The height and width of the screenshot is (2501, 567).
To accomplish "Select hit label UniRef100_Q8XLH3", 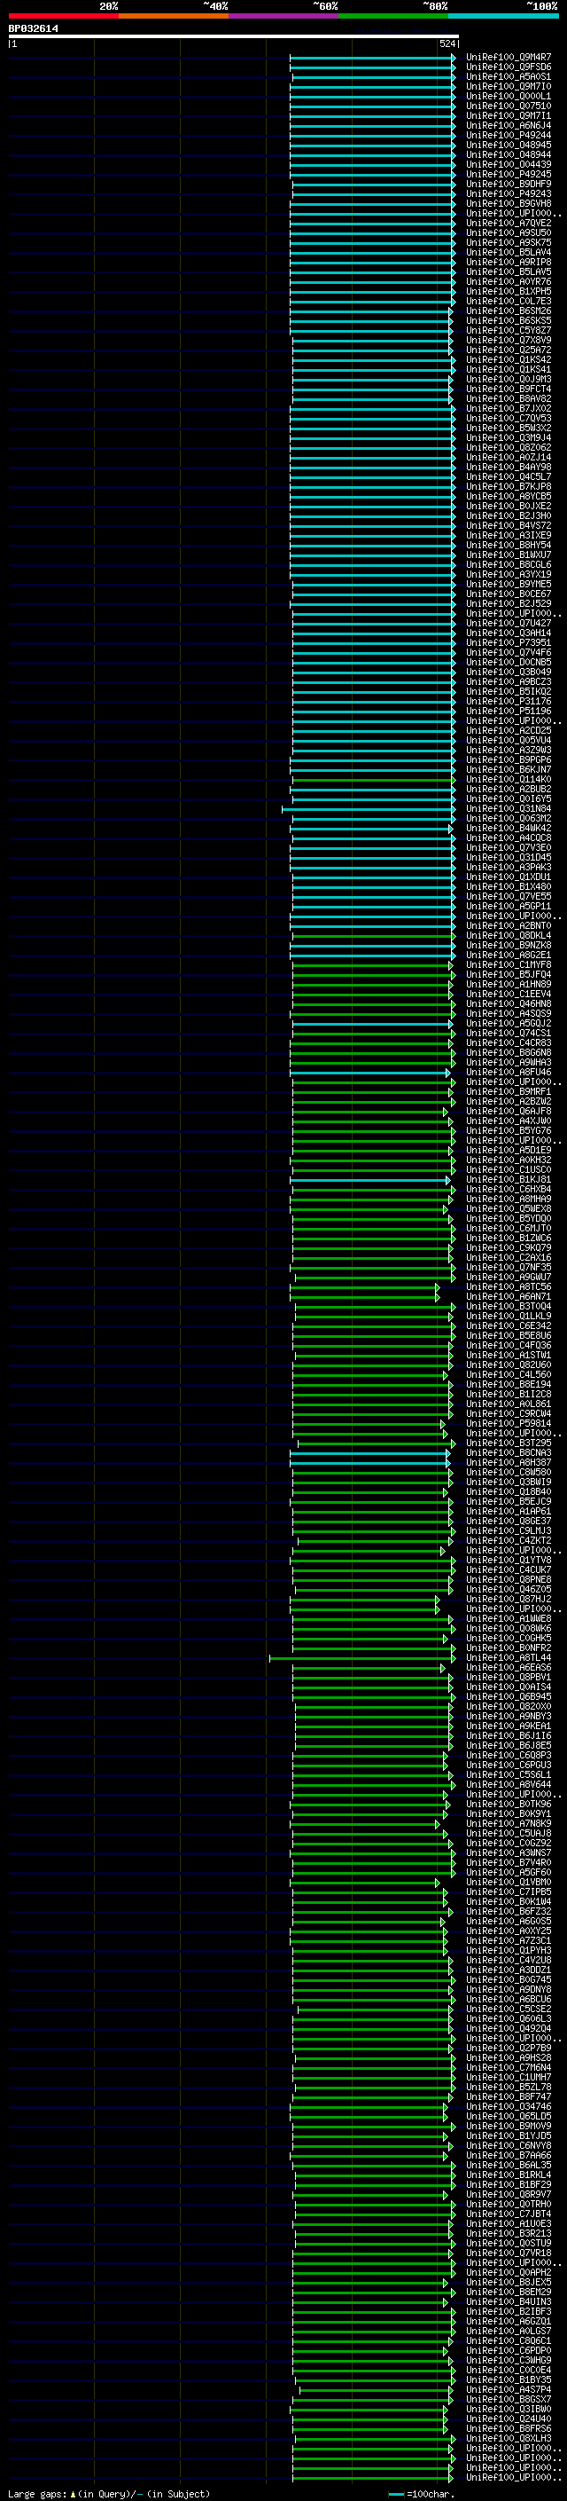I will 509,2439.
